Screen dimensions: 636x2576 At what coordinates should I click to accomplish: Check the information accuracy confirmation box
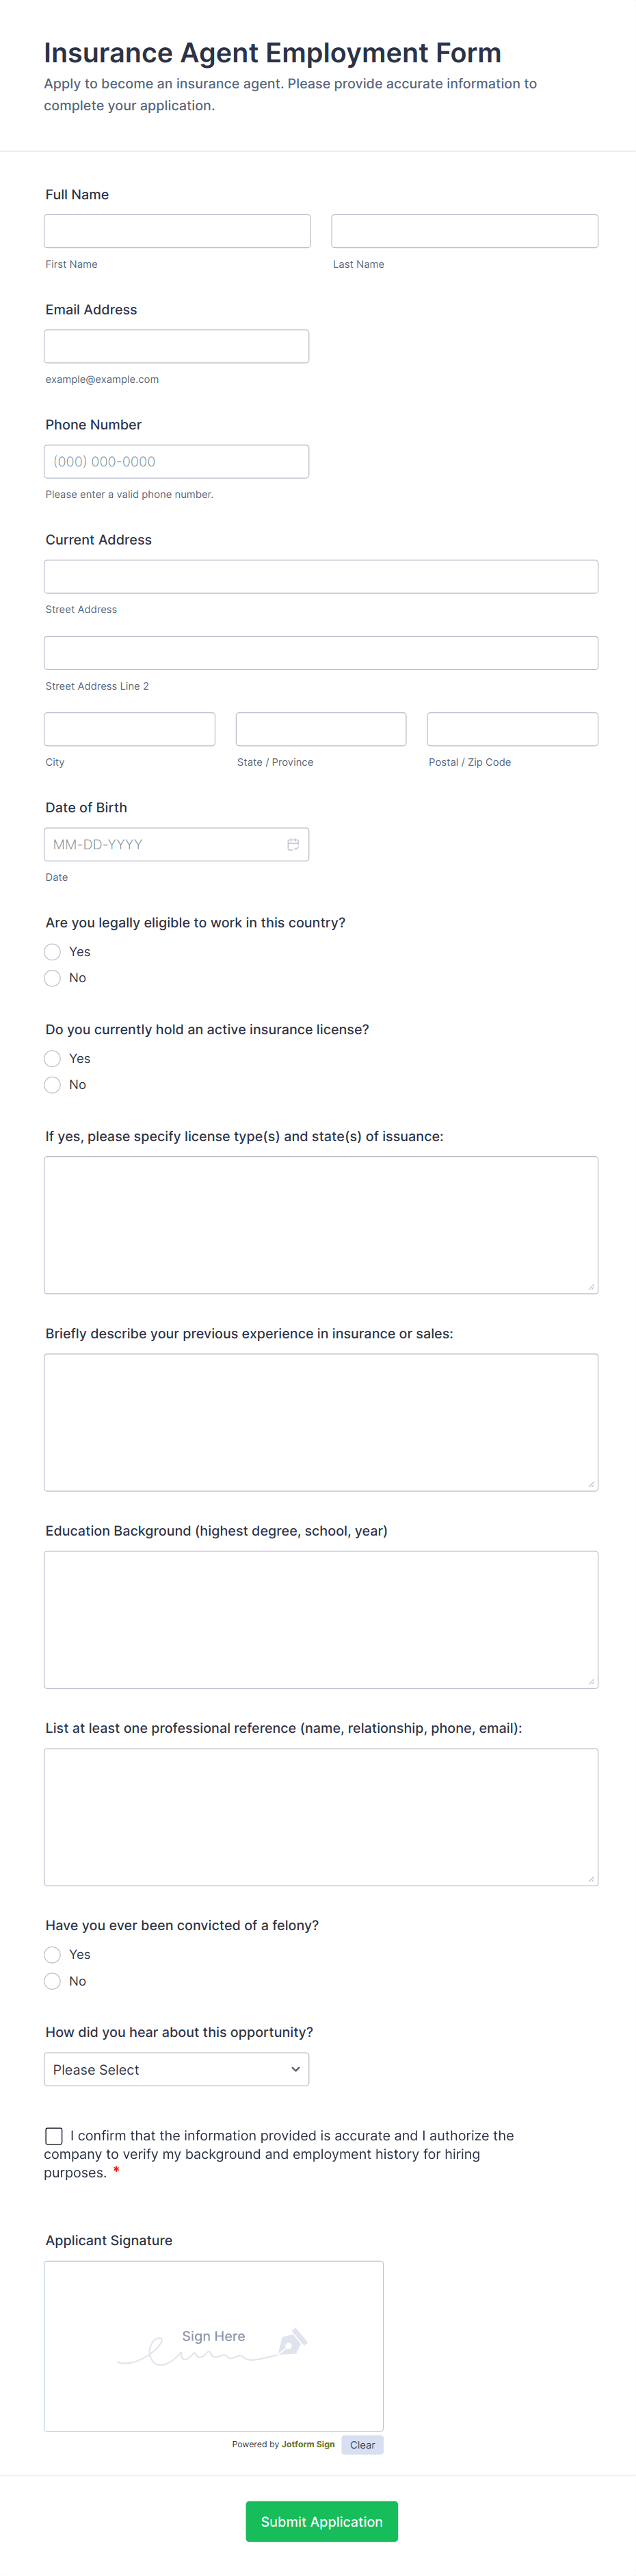[x=53, y=2135]
